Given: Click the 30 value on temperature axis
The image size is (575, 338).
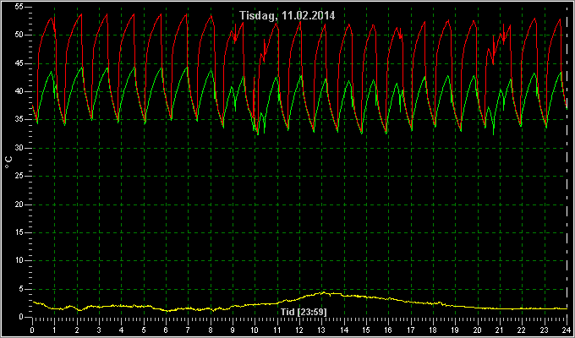Looking at the screenshot, I should coord(19,148).
